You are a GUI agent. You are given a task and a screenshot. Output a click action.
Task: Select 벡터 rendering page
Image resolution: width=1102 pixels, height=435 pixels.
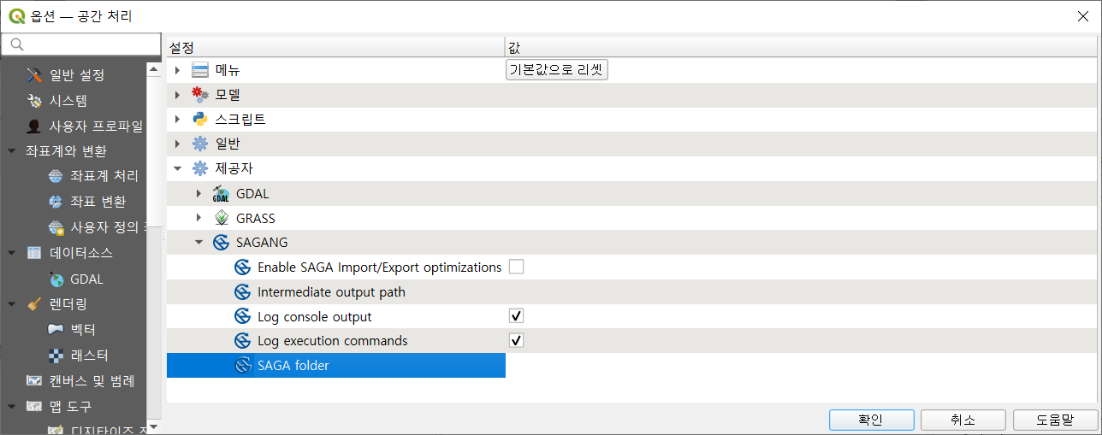83,330
